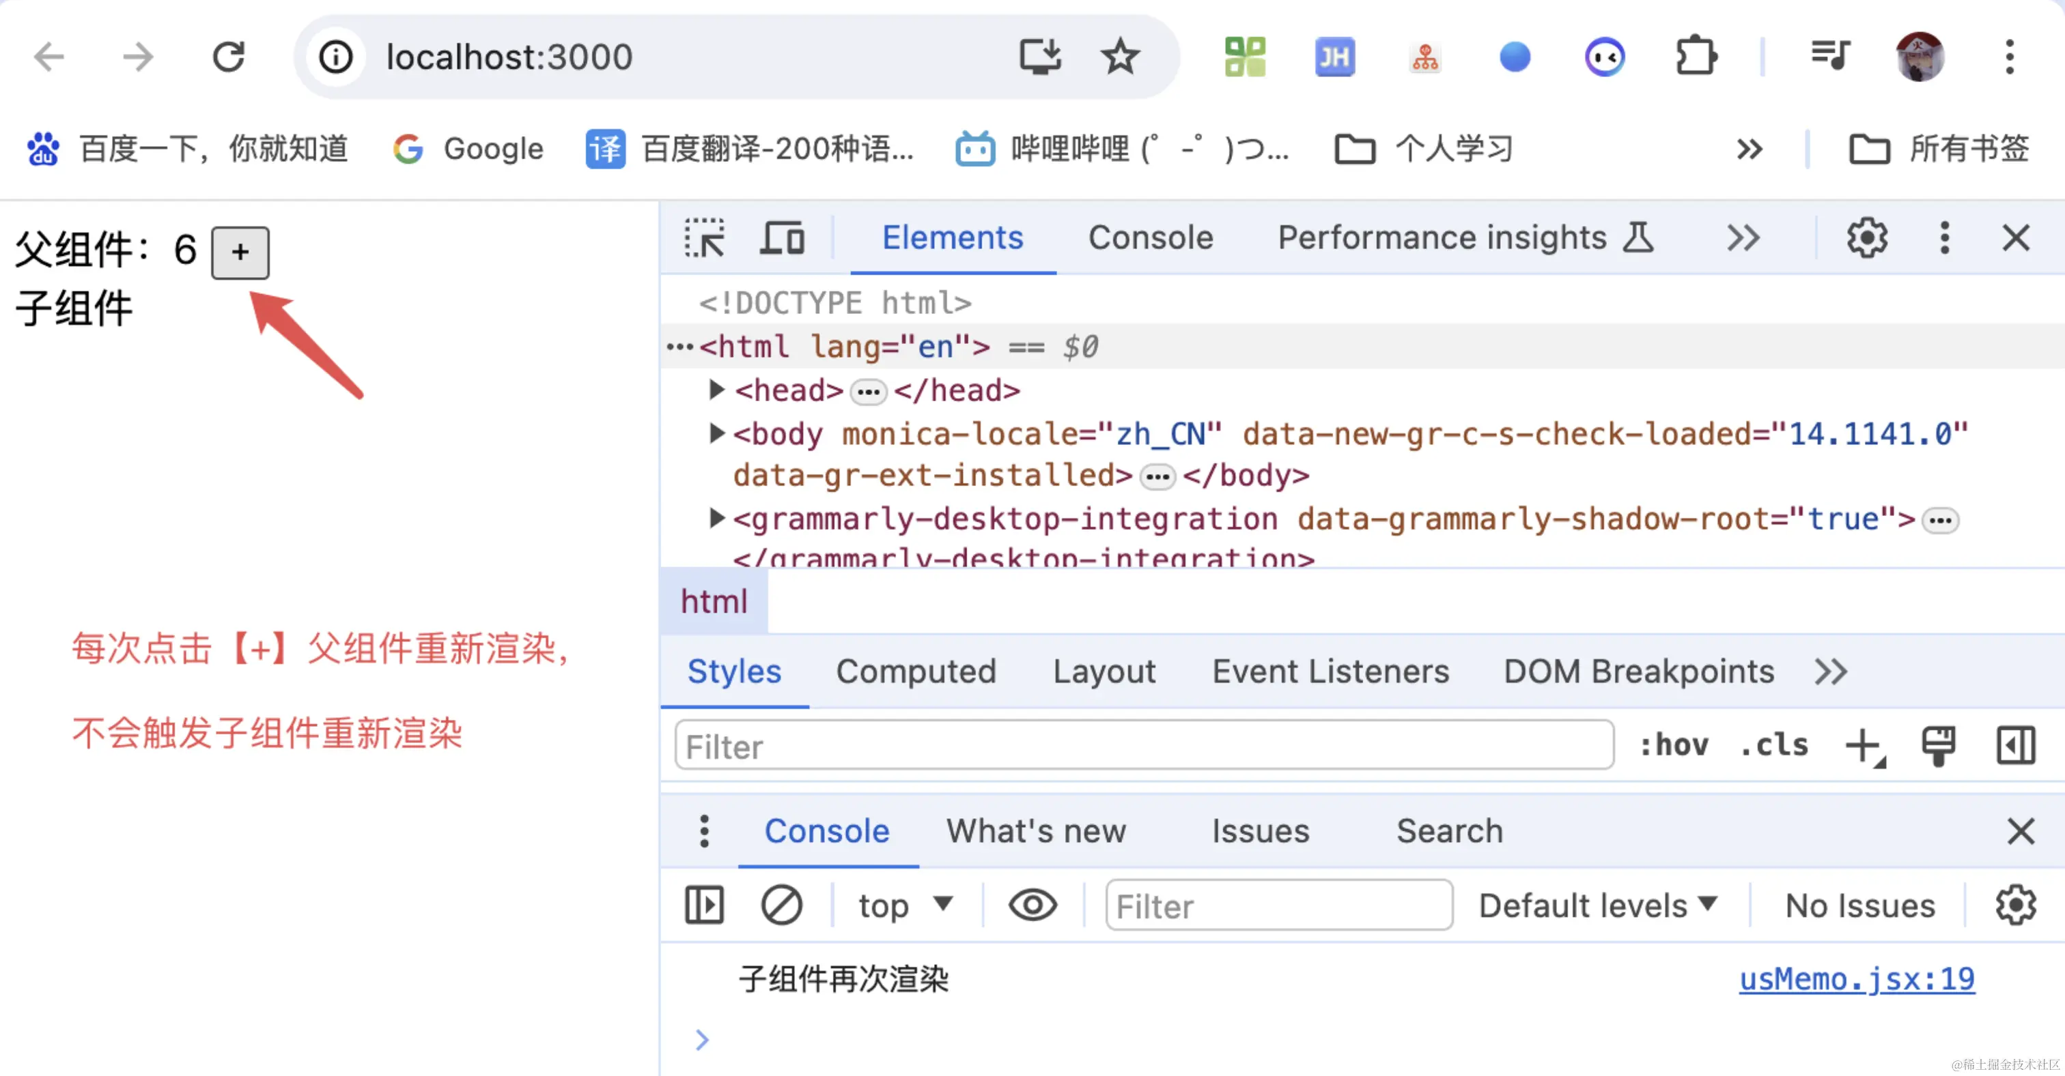This screenshot has height=1076, width=2065.
Task: Open console settings gear icon
Action: (x=2014, y=905)
